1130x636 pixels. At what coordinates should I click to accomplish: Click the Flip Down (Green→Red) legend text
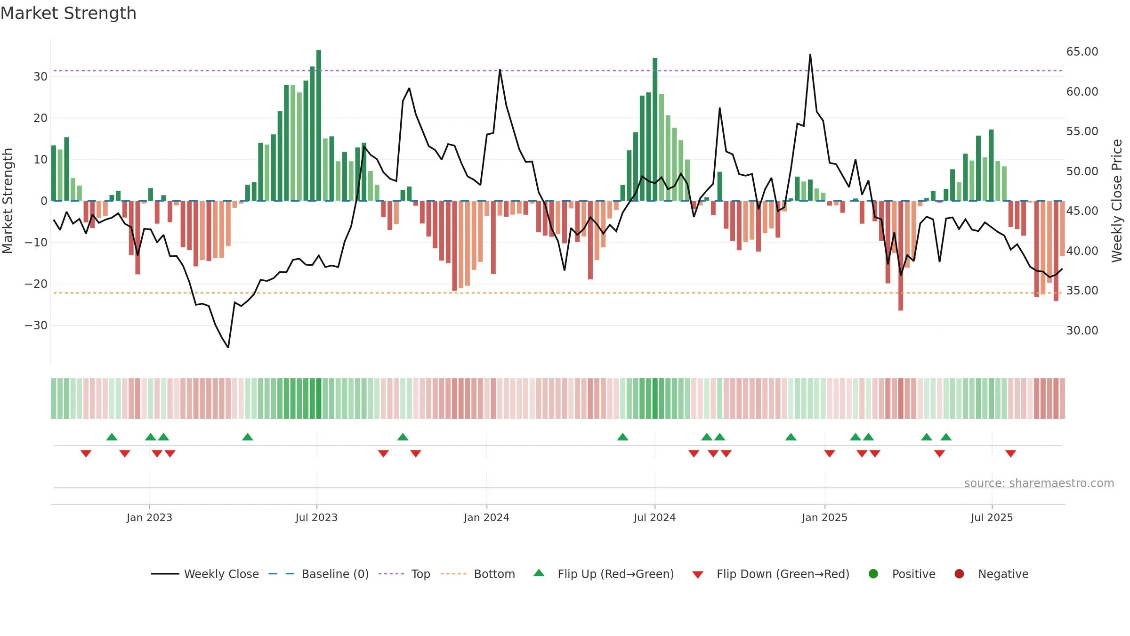point(783,574)
